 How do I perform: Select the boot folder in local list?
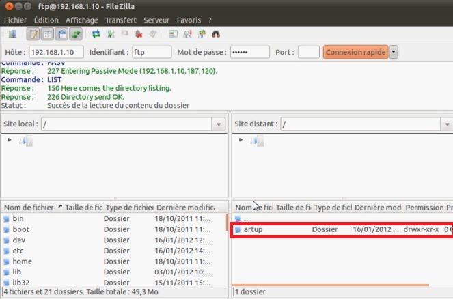[x=113, y=229]
